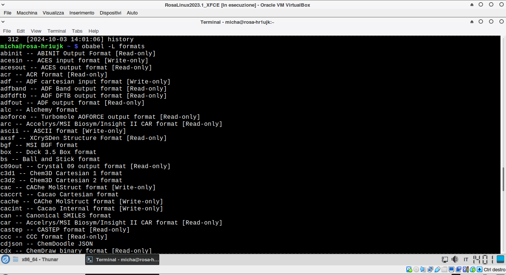The image size is (506, 275).
Task: Open the VirtualBox File menu
Action: pos(7,13)
